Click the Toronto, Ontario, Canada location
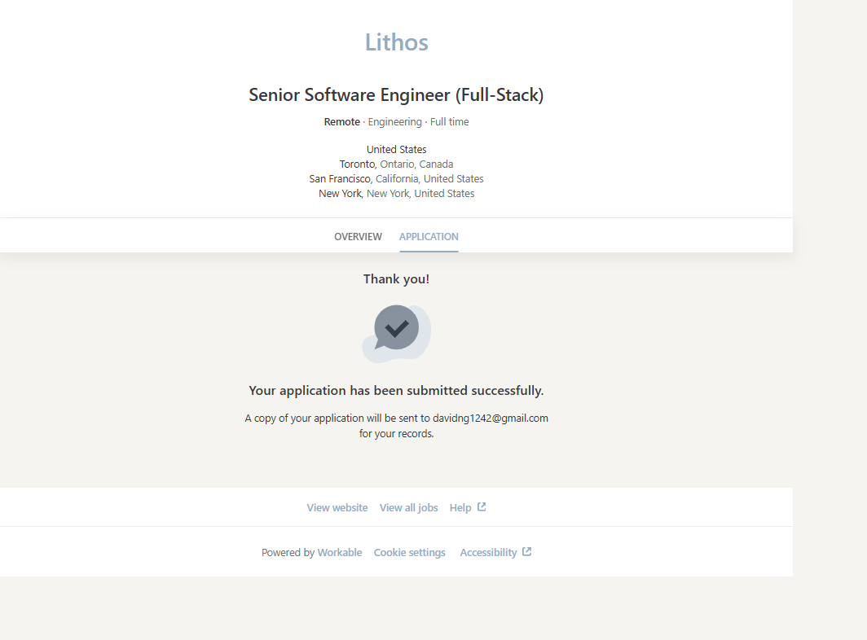Image resolution: width=867 pixels, height=640 pixels. coord(396,164)
